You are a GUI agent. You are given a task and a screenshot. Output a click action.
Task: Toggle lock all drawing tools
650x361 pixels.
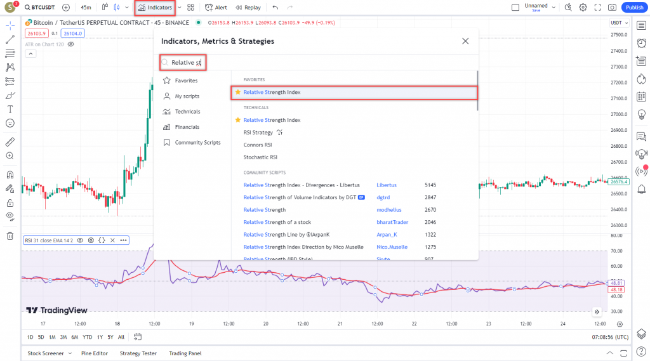(x=10, y=203)
